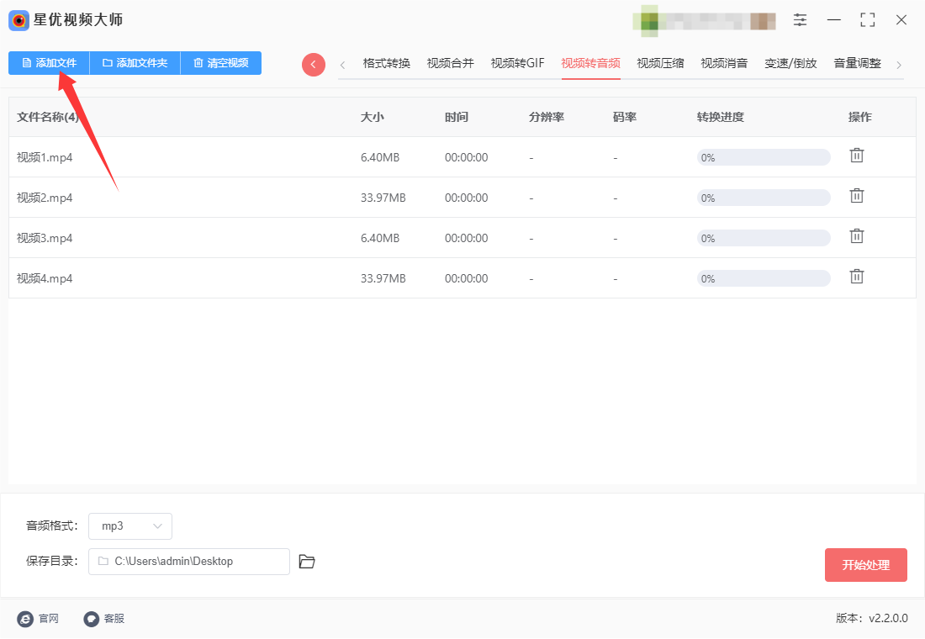Click the 星优视频大师 app logo icon
The image size is (925, 639).
pos(18,21)
